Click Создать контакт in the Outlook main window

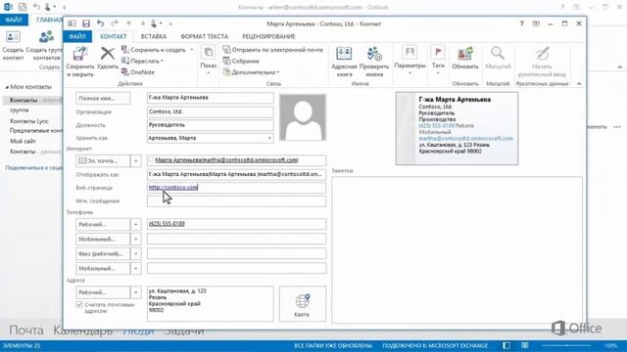[13, 46]
